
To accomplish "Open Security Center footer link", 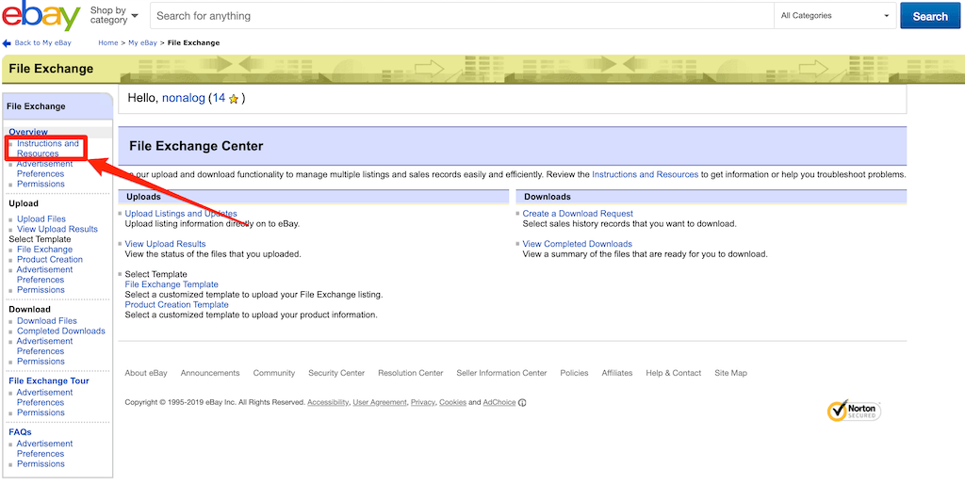I will (x=336, y=373).
